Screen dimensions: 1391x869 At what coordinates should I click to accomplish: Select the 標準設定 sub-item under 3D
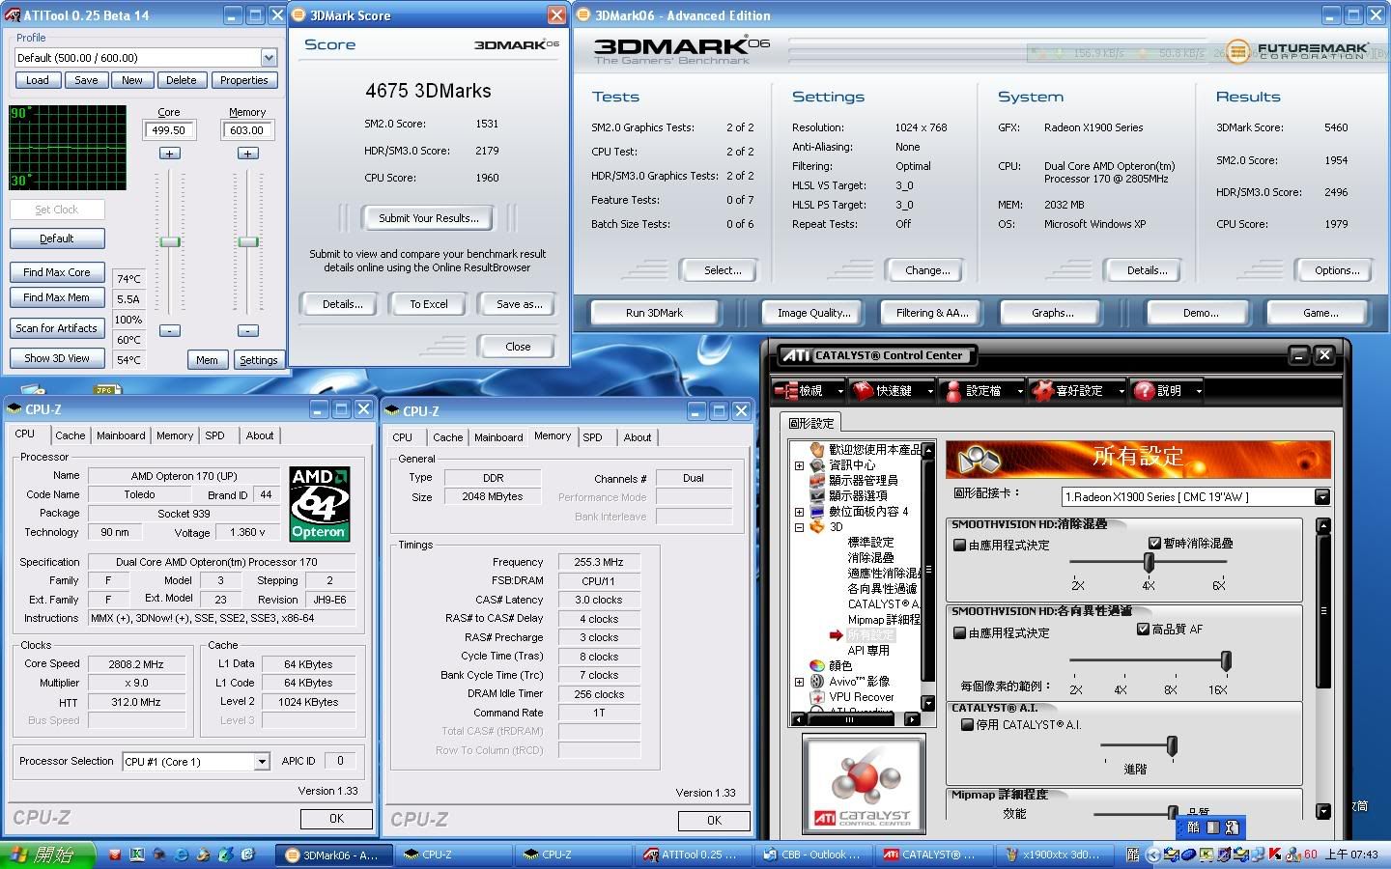click(x=870, y=543)
